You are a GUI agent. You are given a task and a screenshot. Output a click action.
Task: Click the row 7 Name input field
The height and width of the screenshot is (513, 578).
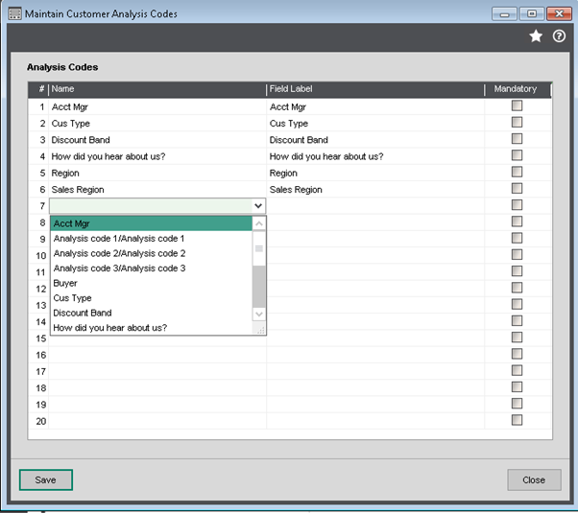151,206
